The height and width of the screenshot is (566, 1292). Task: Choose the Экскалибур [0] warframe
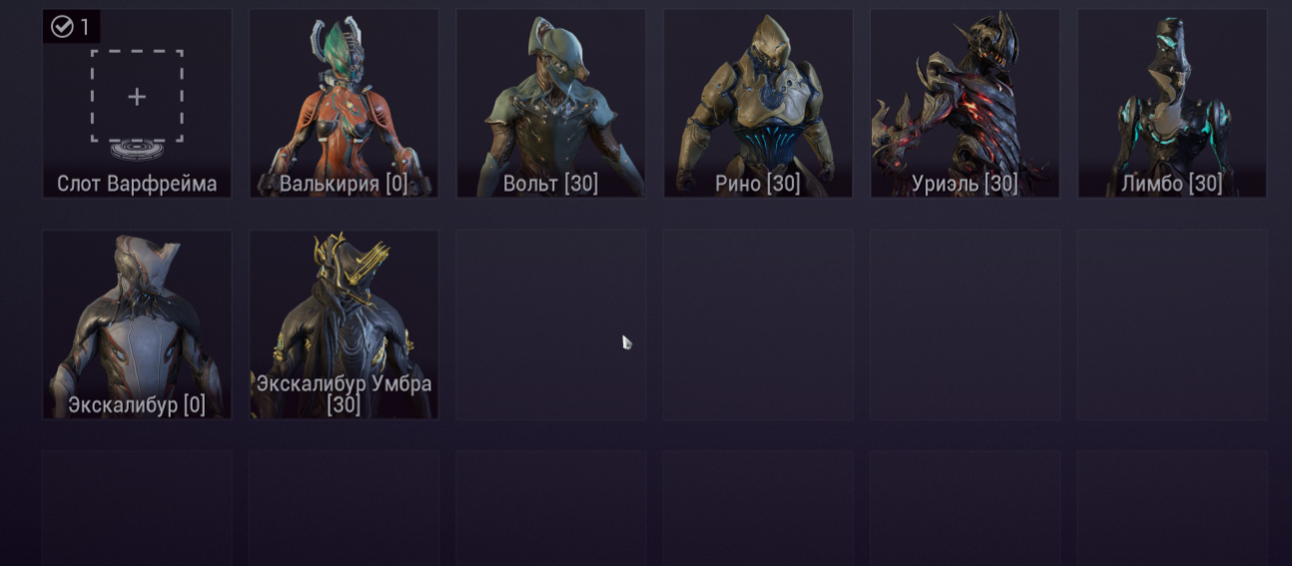tap(137, 324)
